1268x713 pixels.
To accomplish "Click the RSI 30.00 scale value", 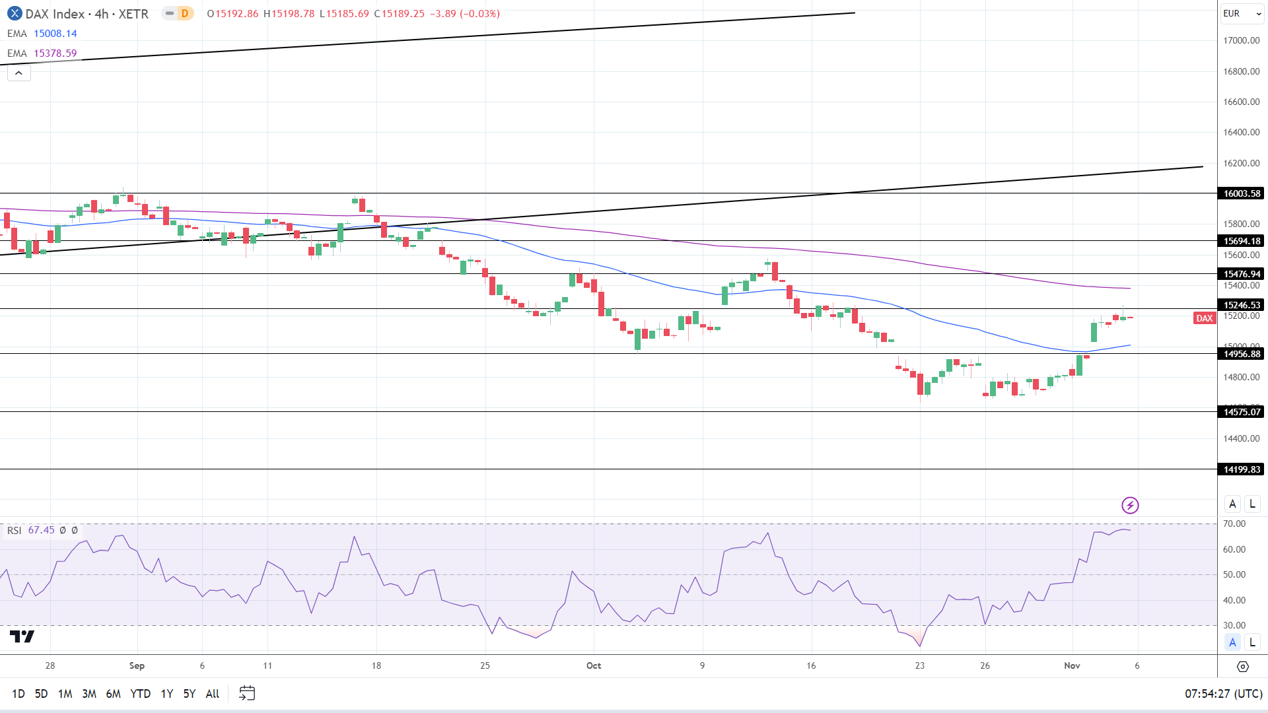I will (1234, 625).
